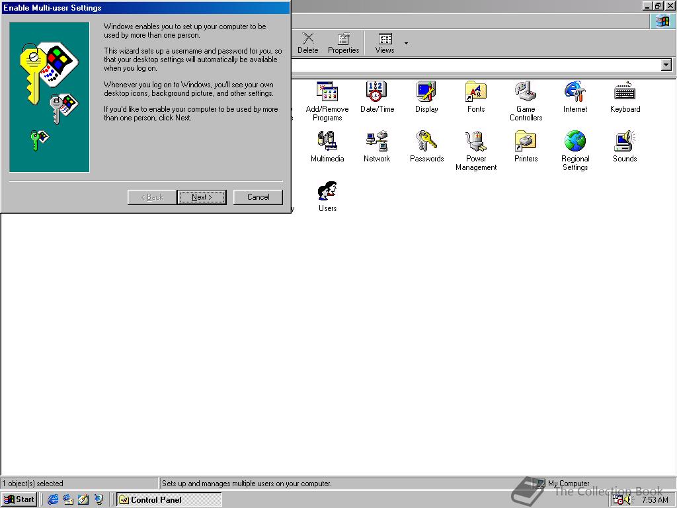This screenshot has width=677, height=508.
Task: Click View Channels Quick Launch icon
Action: coord(99,500)
